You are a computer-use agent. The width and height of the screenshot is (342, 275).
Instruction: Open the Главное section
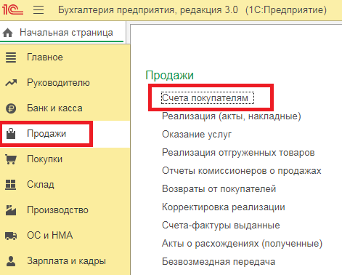click(65, 57)
